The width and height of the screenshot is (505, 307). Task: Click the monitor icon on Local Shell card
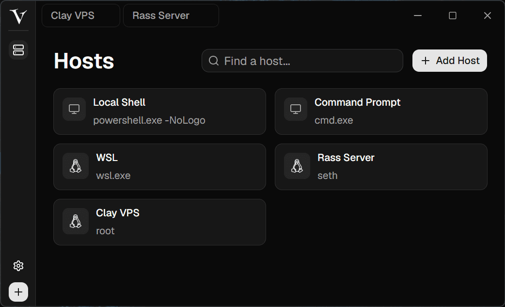pyautogui.click(x=74, y=109)
